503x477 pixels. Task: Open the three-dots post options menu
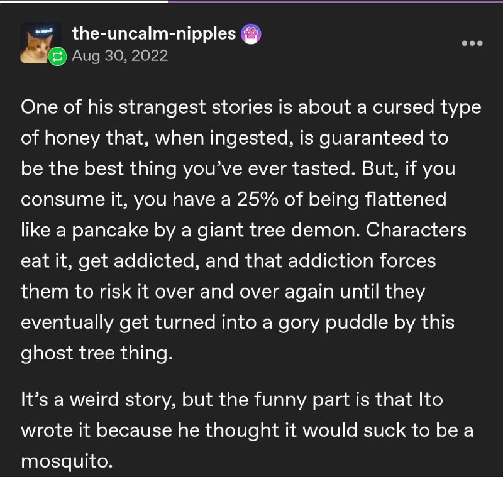coord(472,43)
